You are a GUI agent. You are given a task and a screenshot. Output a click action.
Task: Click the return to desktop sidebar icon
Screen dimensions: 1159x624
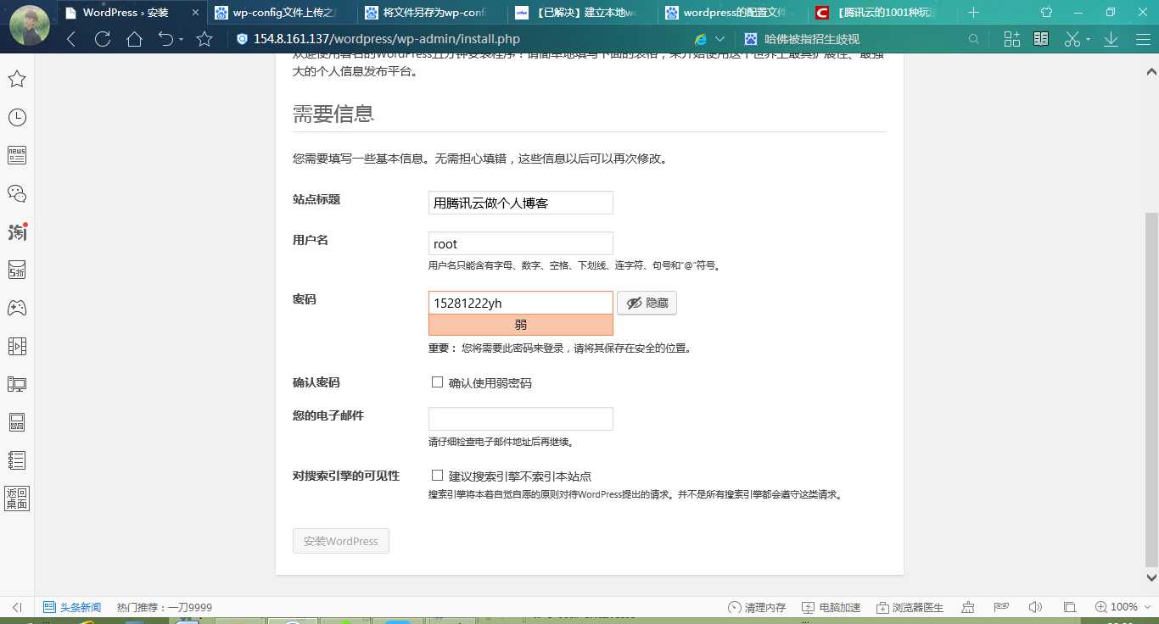pos(16,499)
